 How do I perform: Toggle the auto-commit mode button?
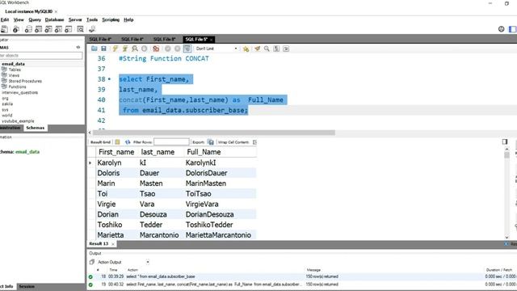[x=187, y=48]
